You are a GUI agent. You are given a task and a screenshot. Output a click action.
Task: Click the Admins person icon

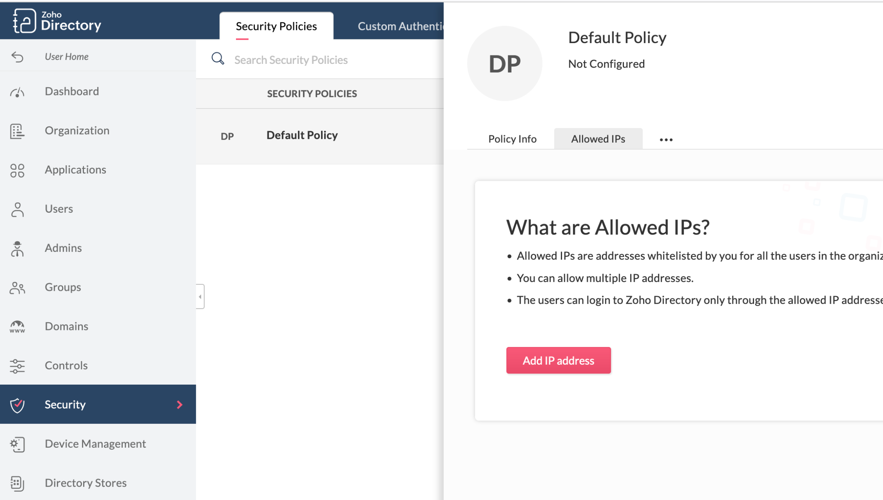coord(17,248)
